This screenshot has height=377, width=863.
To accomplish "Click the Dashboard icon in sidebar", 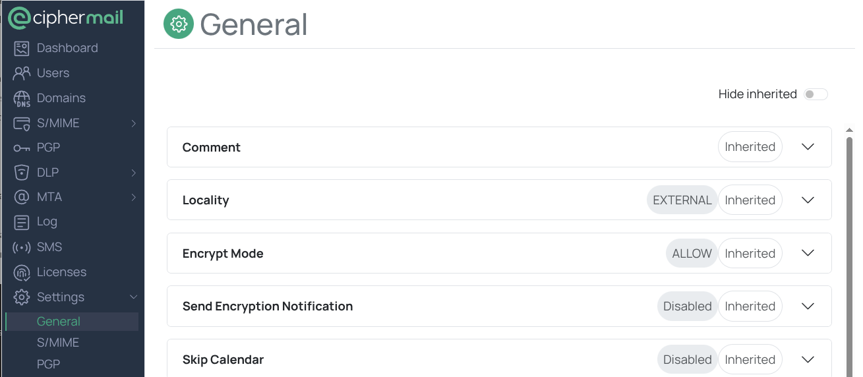I will click(x=22, y=48).
